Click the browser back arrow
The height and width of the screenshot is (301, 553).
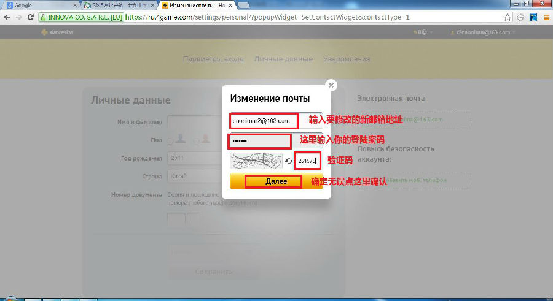click(7, 18)
